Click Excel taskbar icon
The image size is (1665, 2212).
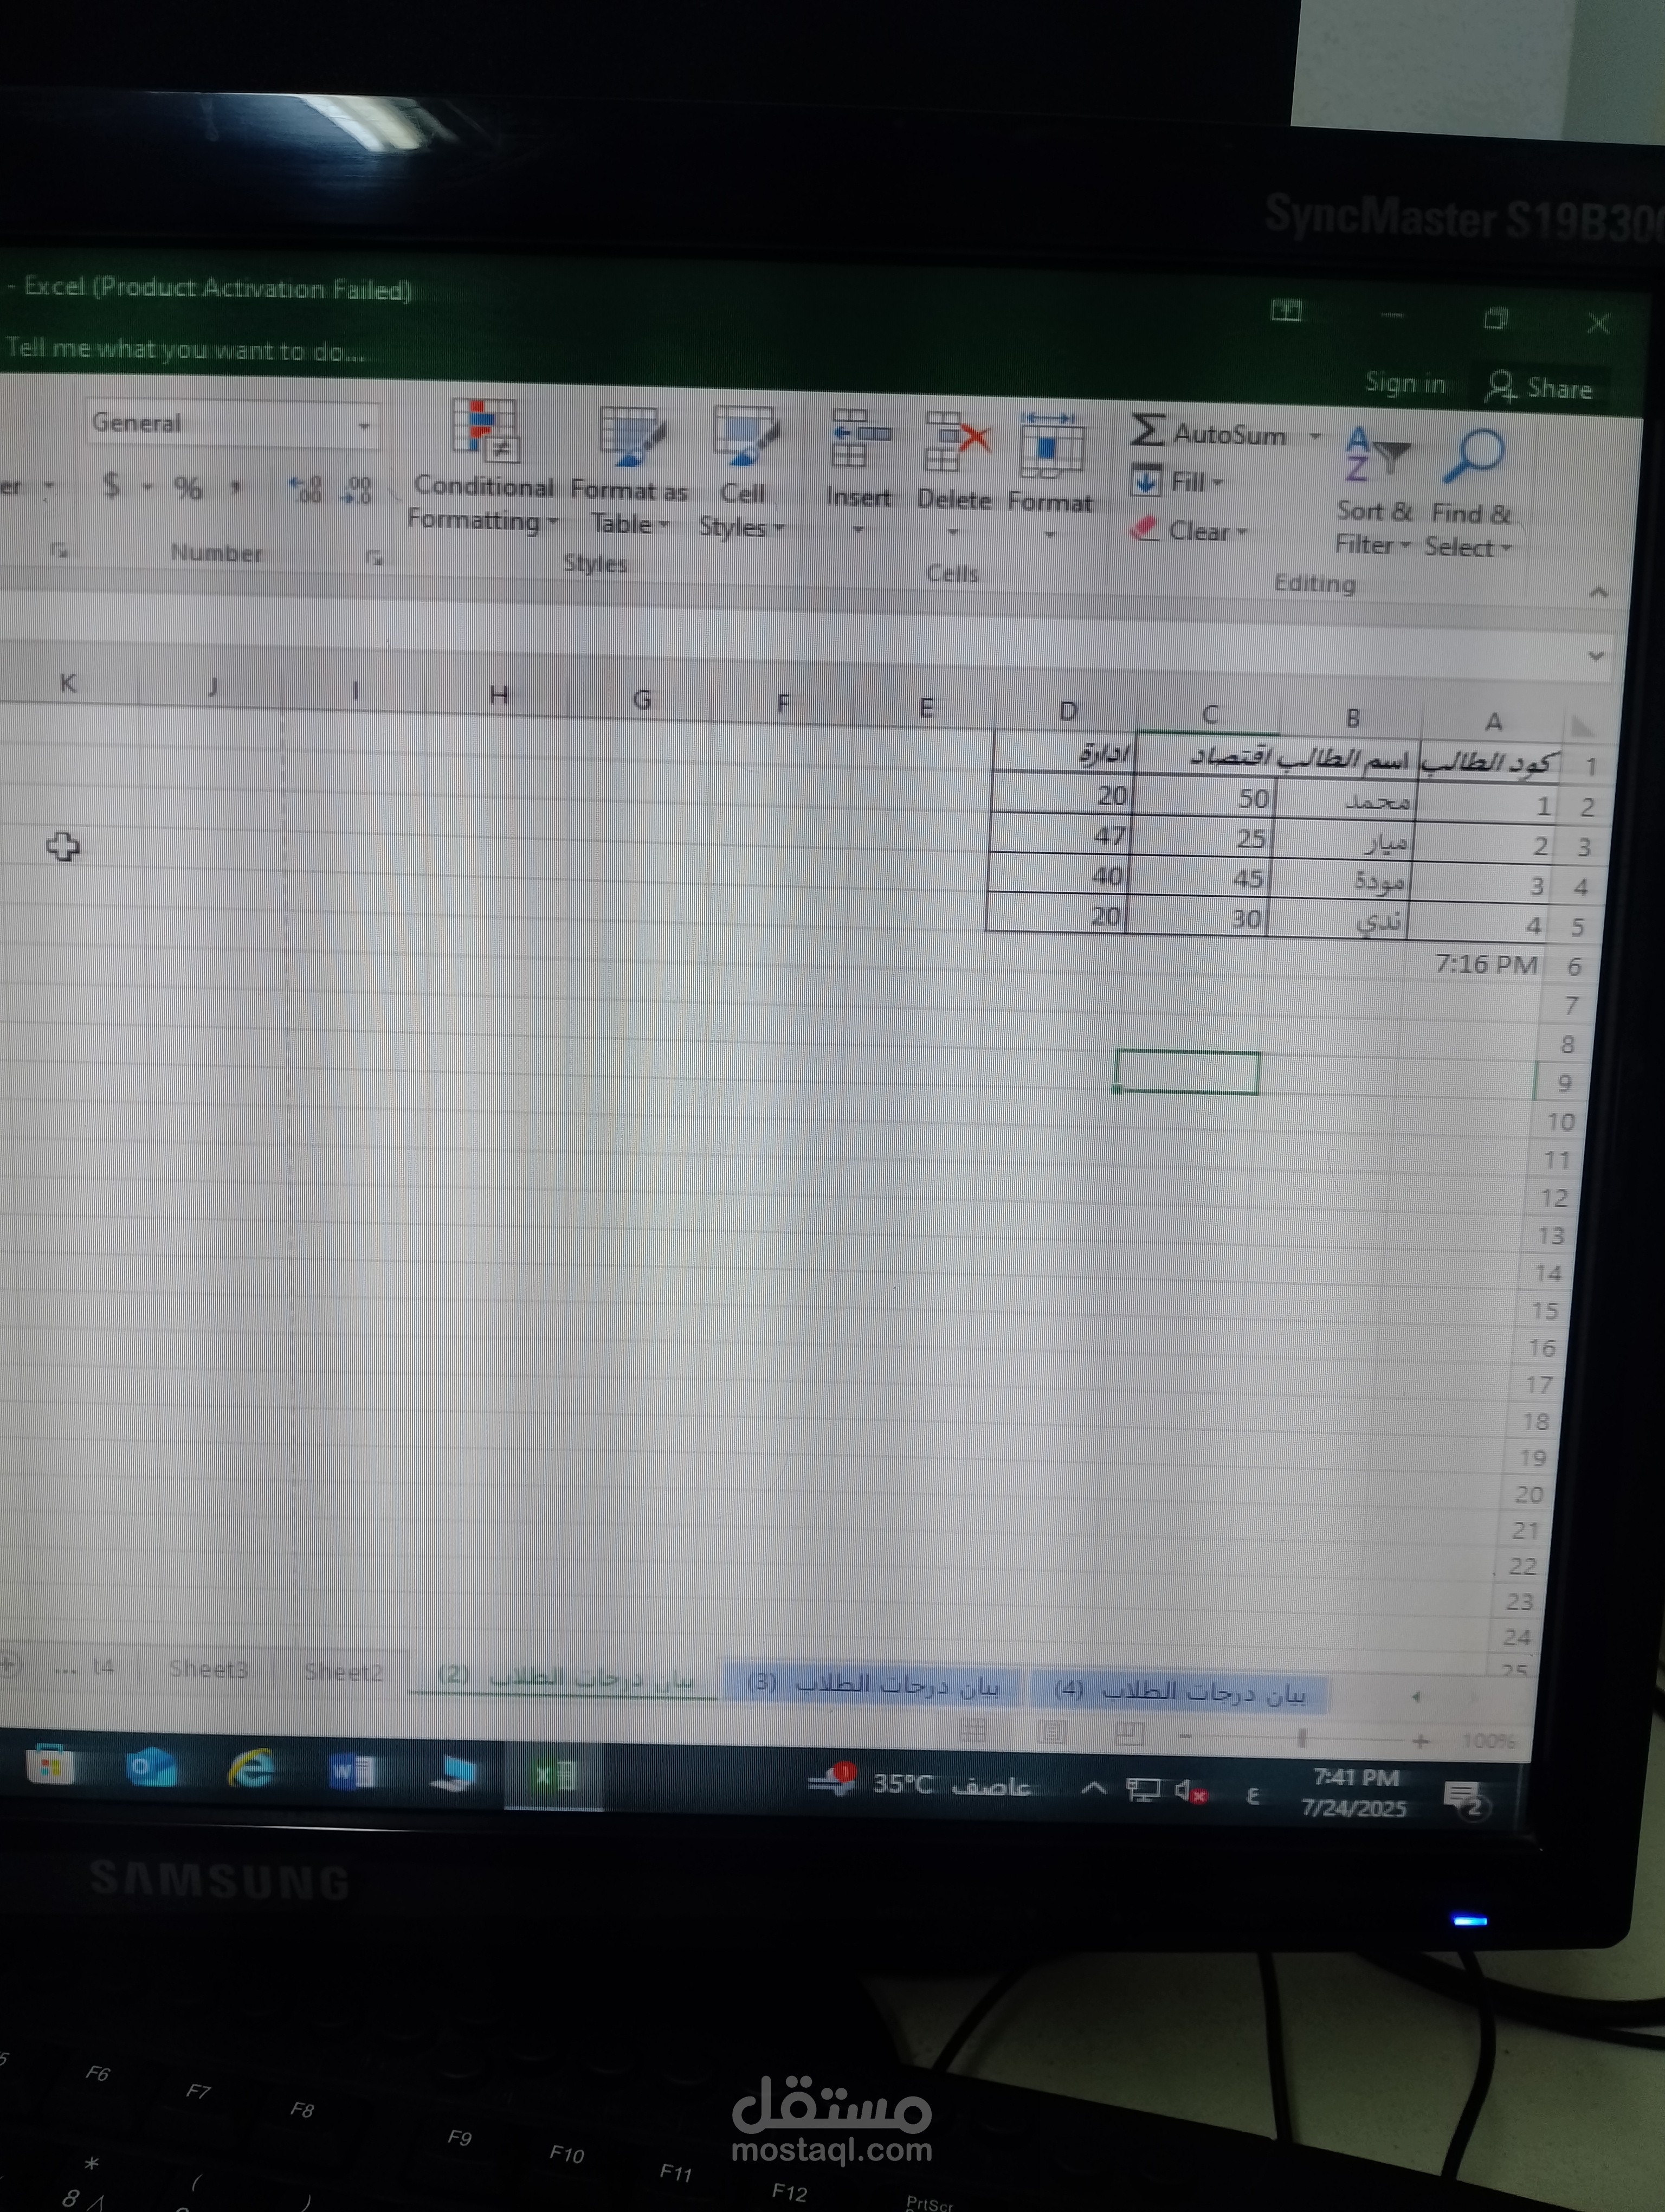pyautogui.click(x=554, y=1776)
